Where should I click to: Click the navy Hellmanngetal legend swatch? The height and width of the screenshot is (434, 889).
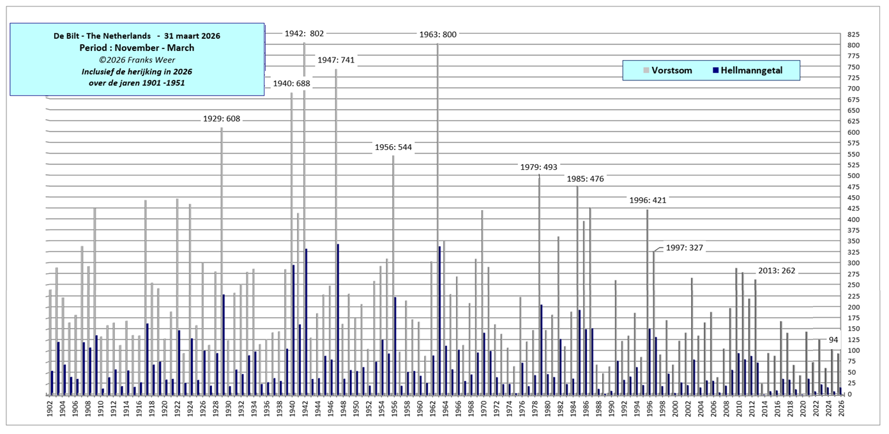point(716,70)
